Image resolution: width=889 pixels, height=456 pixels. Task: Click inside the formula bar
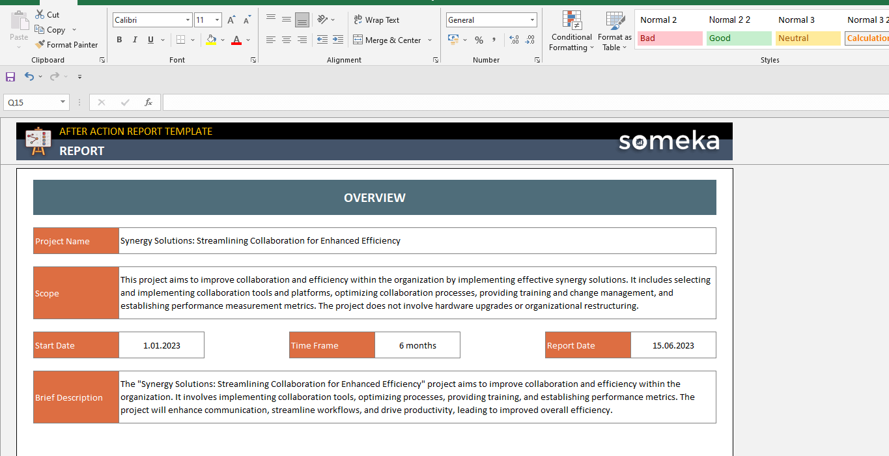[x=526, y=102]
